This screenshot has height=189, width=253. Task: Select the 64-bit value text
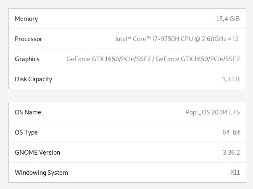[x=231, y=132]
